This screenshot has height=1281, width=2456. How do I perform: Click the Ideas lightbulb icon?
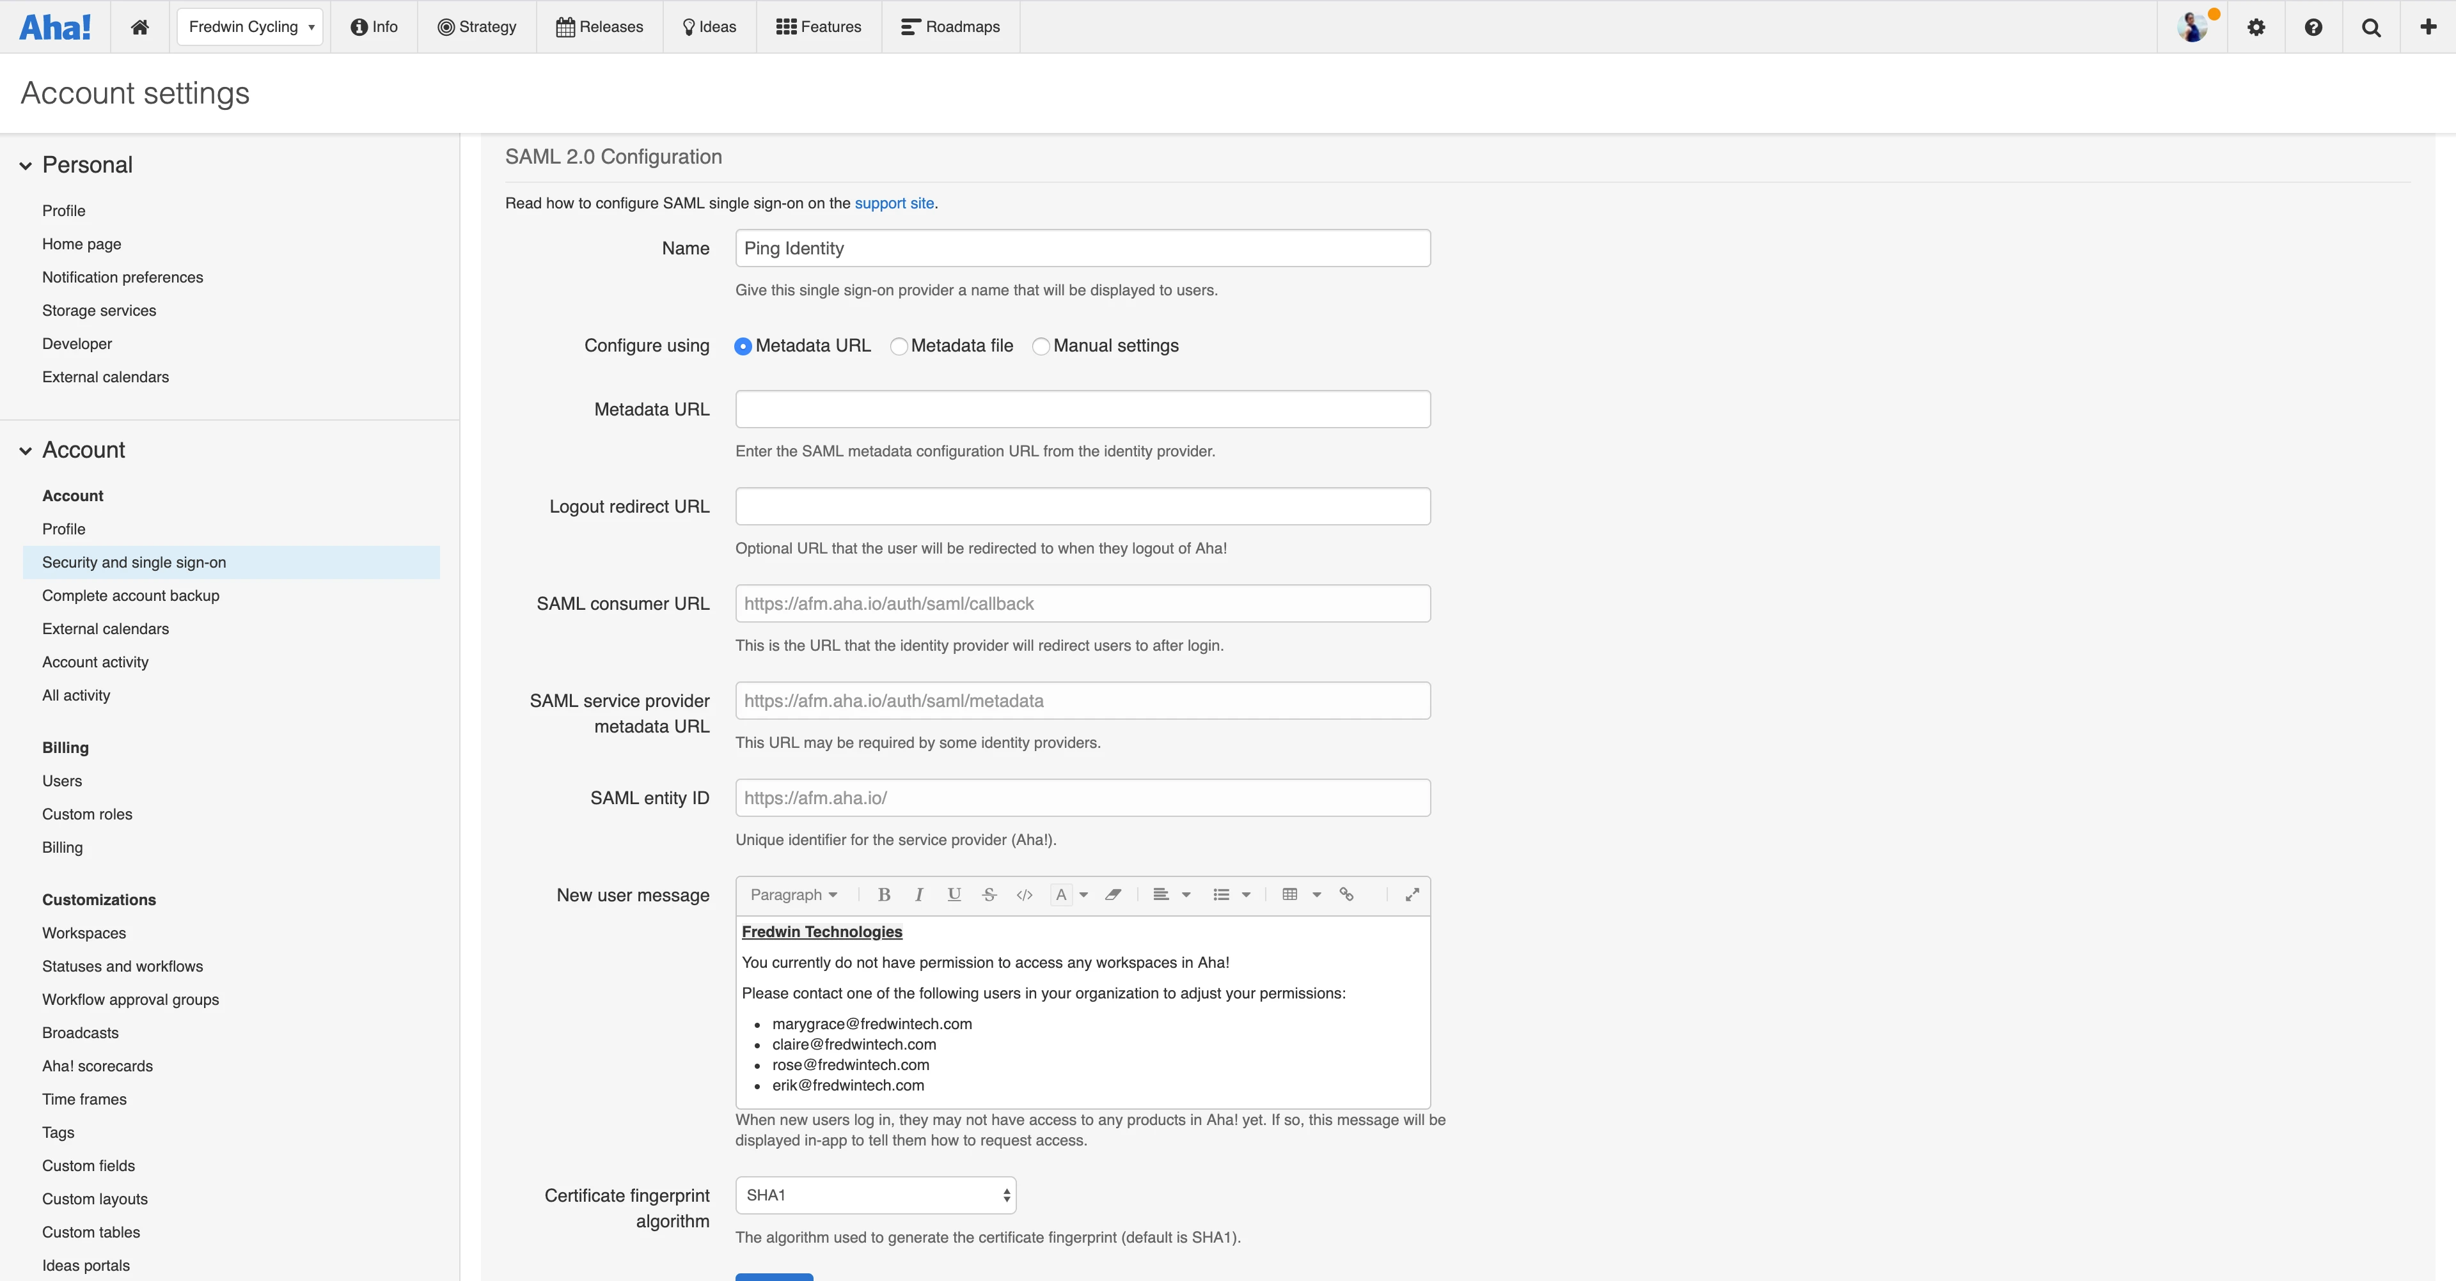(688, 26)
